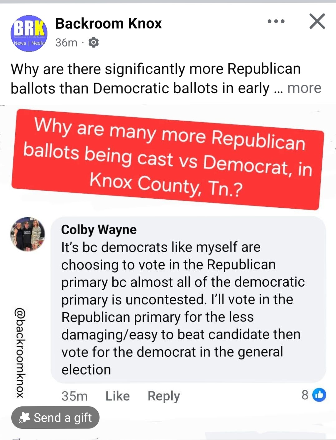Open the Backroom Knox page name link
The width and height of the screenshot is (336, 440).
click(109, 24)
